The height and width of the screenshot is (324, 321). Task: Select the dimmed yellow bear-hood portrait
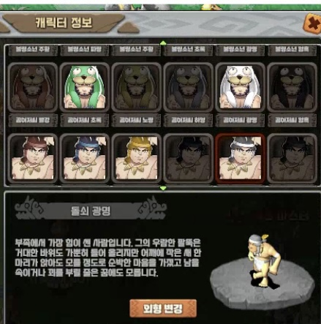(x=136, y=87)
